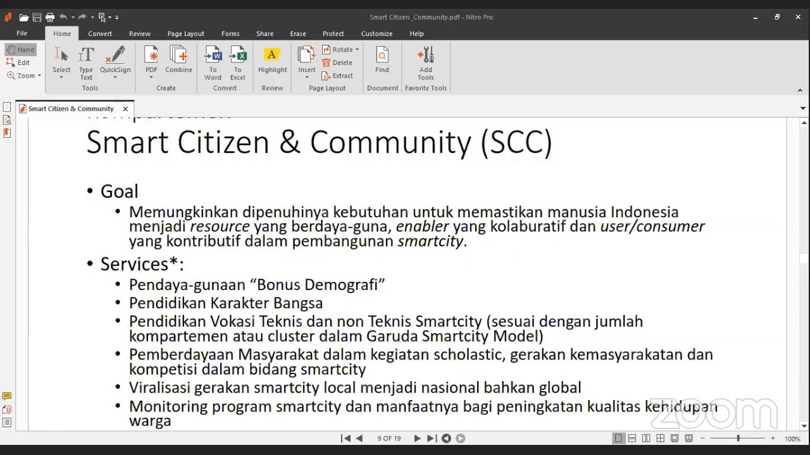Close the Smart Citizen & Community tab
This screenshot has width=810, height=455.
pos(125,109)
